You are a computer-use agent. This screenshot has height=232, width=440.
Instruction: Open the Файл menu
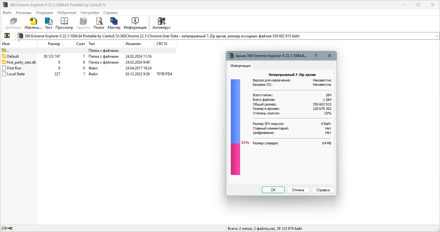7,13
